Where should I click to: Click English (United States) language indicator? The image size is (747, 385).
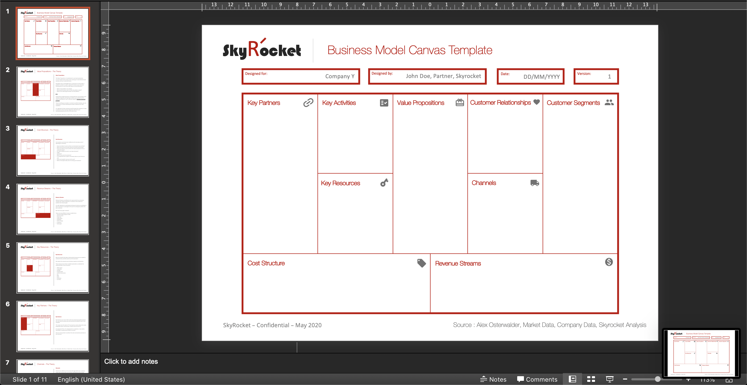pos(91,379)
